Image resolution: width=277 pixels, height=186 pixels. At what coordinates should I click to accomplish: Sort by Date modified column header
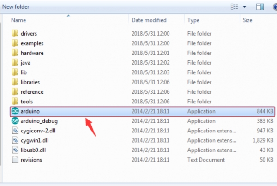pyautogui.click(x=149, y=20)
